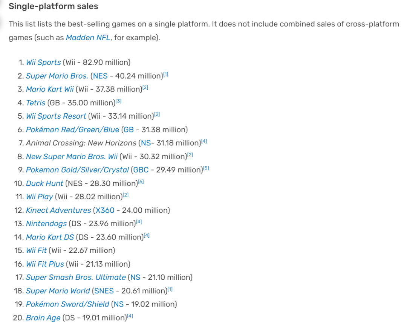Open the Nintendogs link
This screenshot has height=328, width=407.
click(46, 224)
